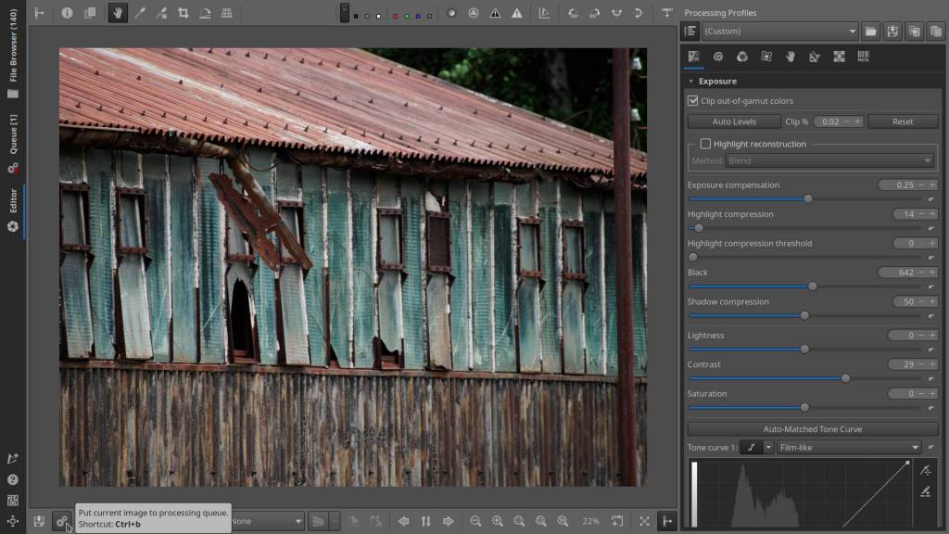
Task: Click the straighten horizon tool
Action: [x=205, y=13]
